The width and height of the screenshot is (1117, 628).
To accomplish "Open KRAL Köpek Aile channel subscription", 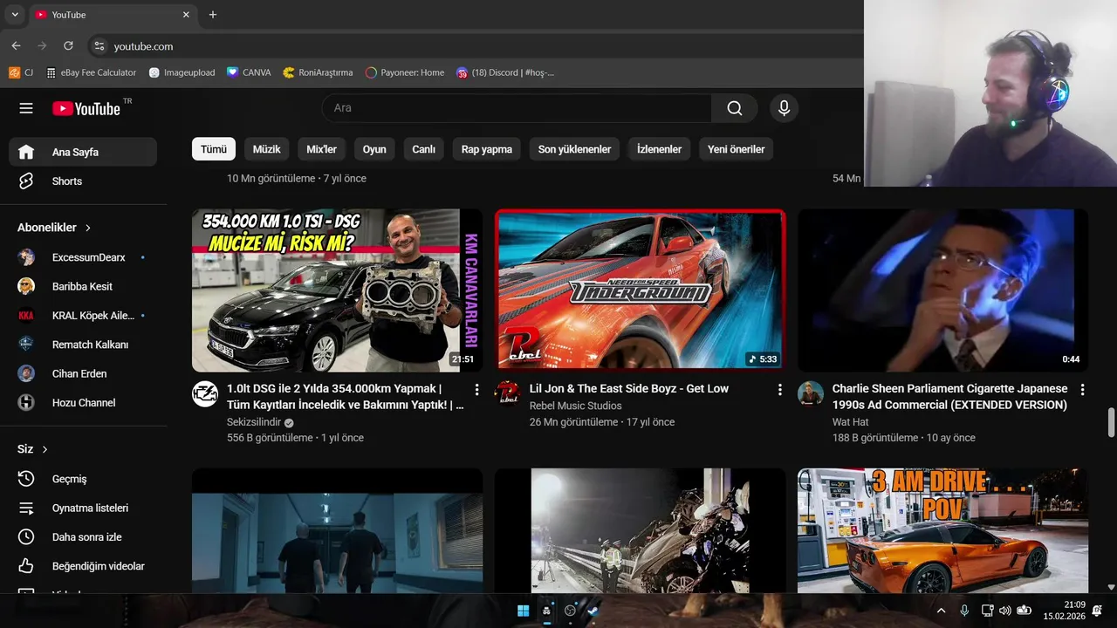I will click(83, 316).
